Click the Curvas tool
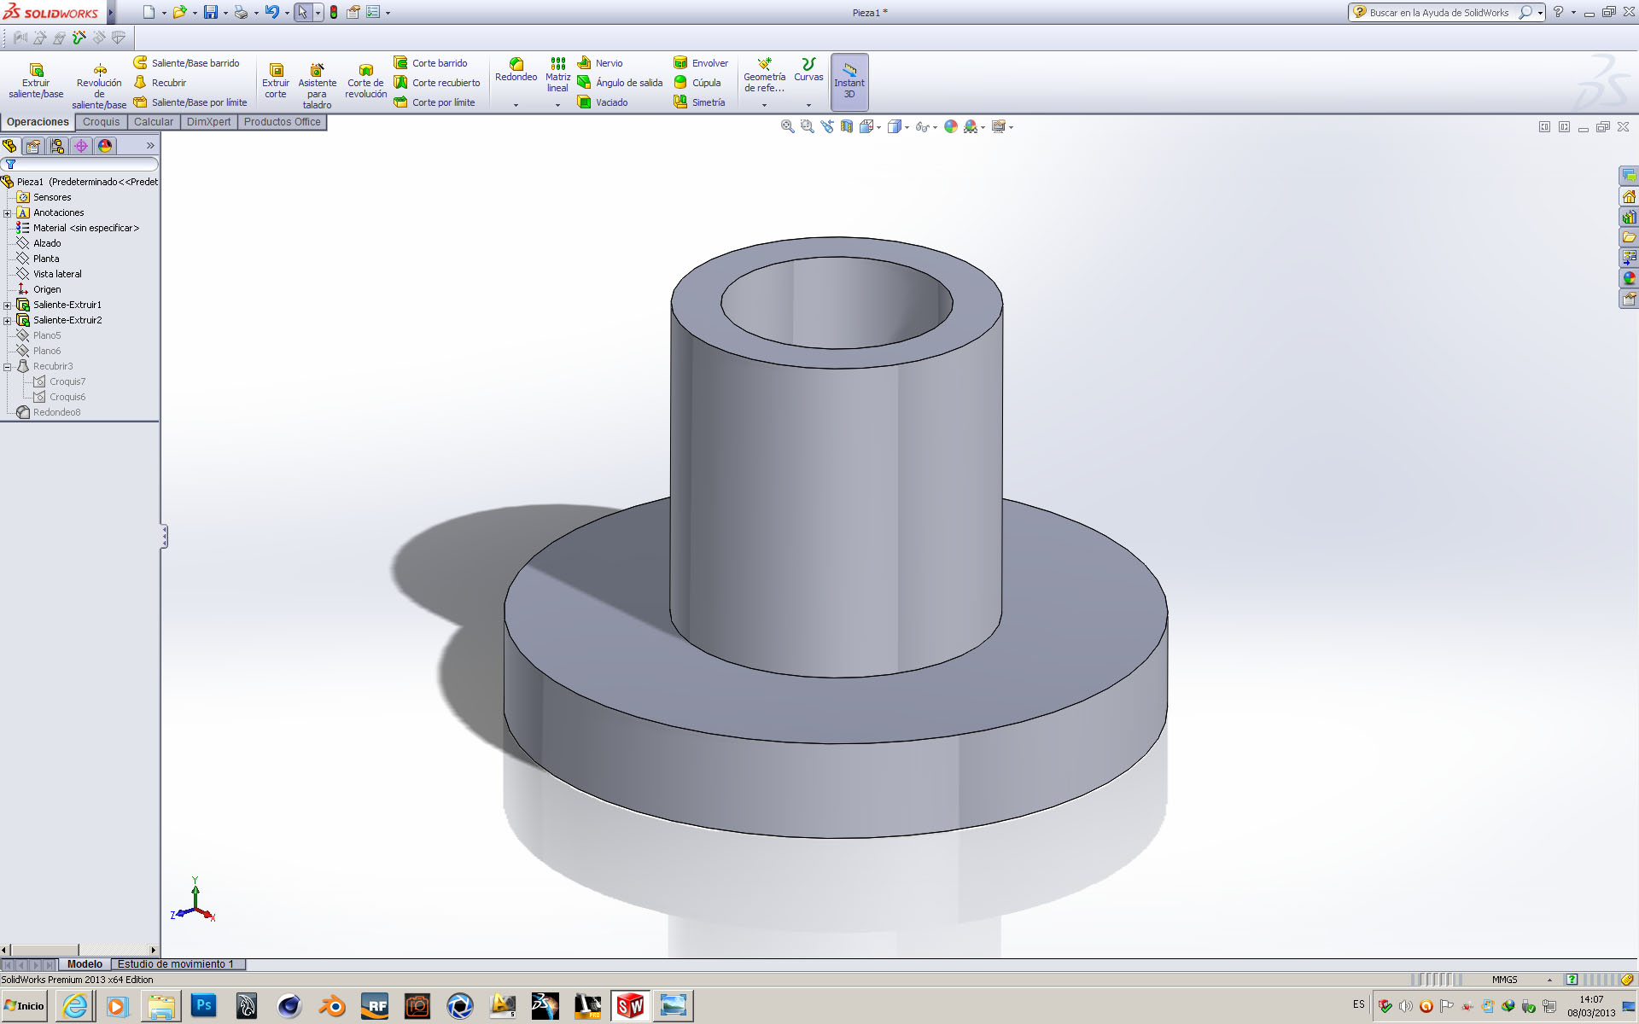 tap(808, 70)
